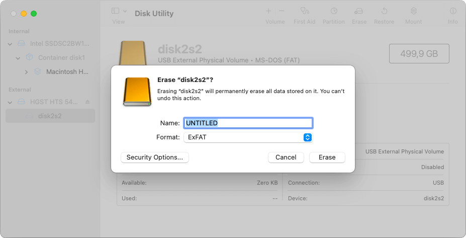The width and height of the screenshot is (466, 238).
Task: Open the View sidebar dropdown
Action: (119, 11)
